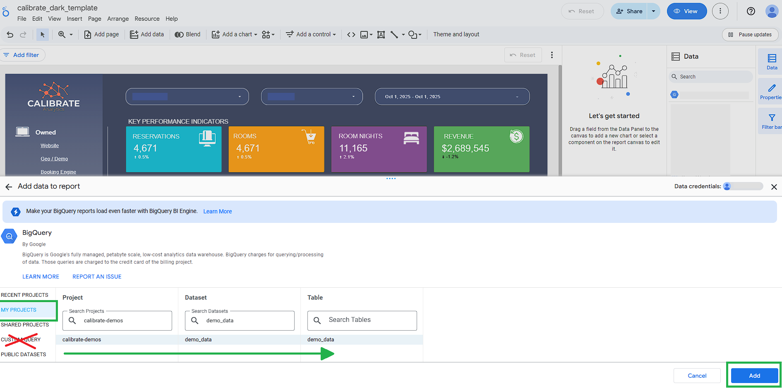Viewport: 782px width, 388px height.
Task: Open the Google account avatar
Action: click(x=772, y=11)
